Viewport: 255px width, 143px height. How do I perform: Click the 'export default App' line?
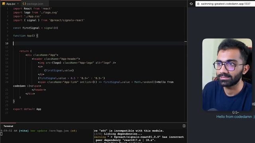(27, 109)
